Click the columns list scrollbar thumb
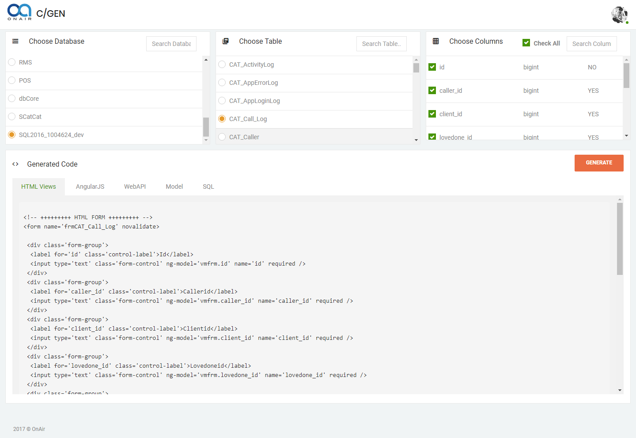Image resolution: width=636 pixels, height=438 pixels. pos(626,76)
